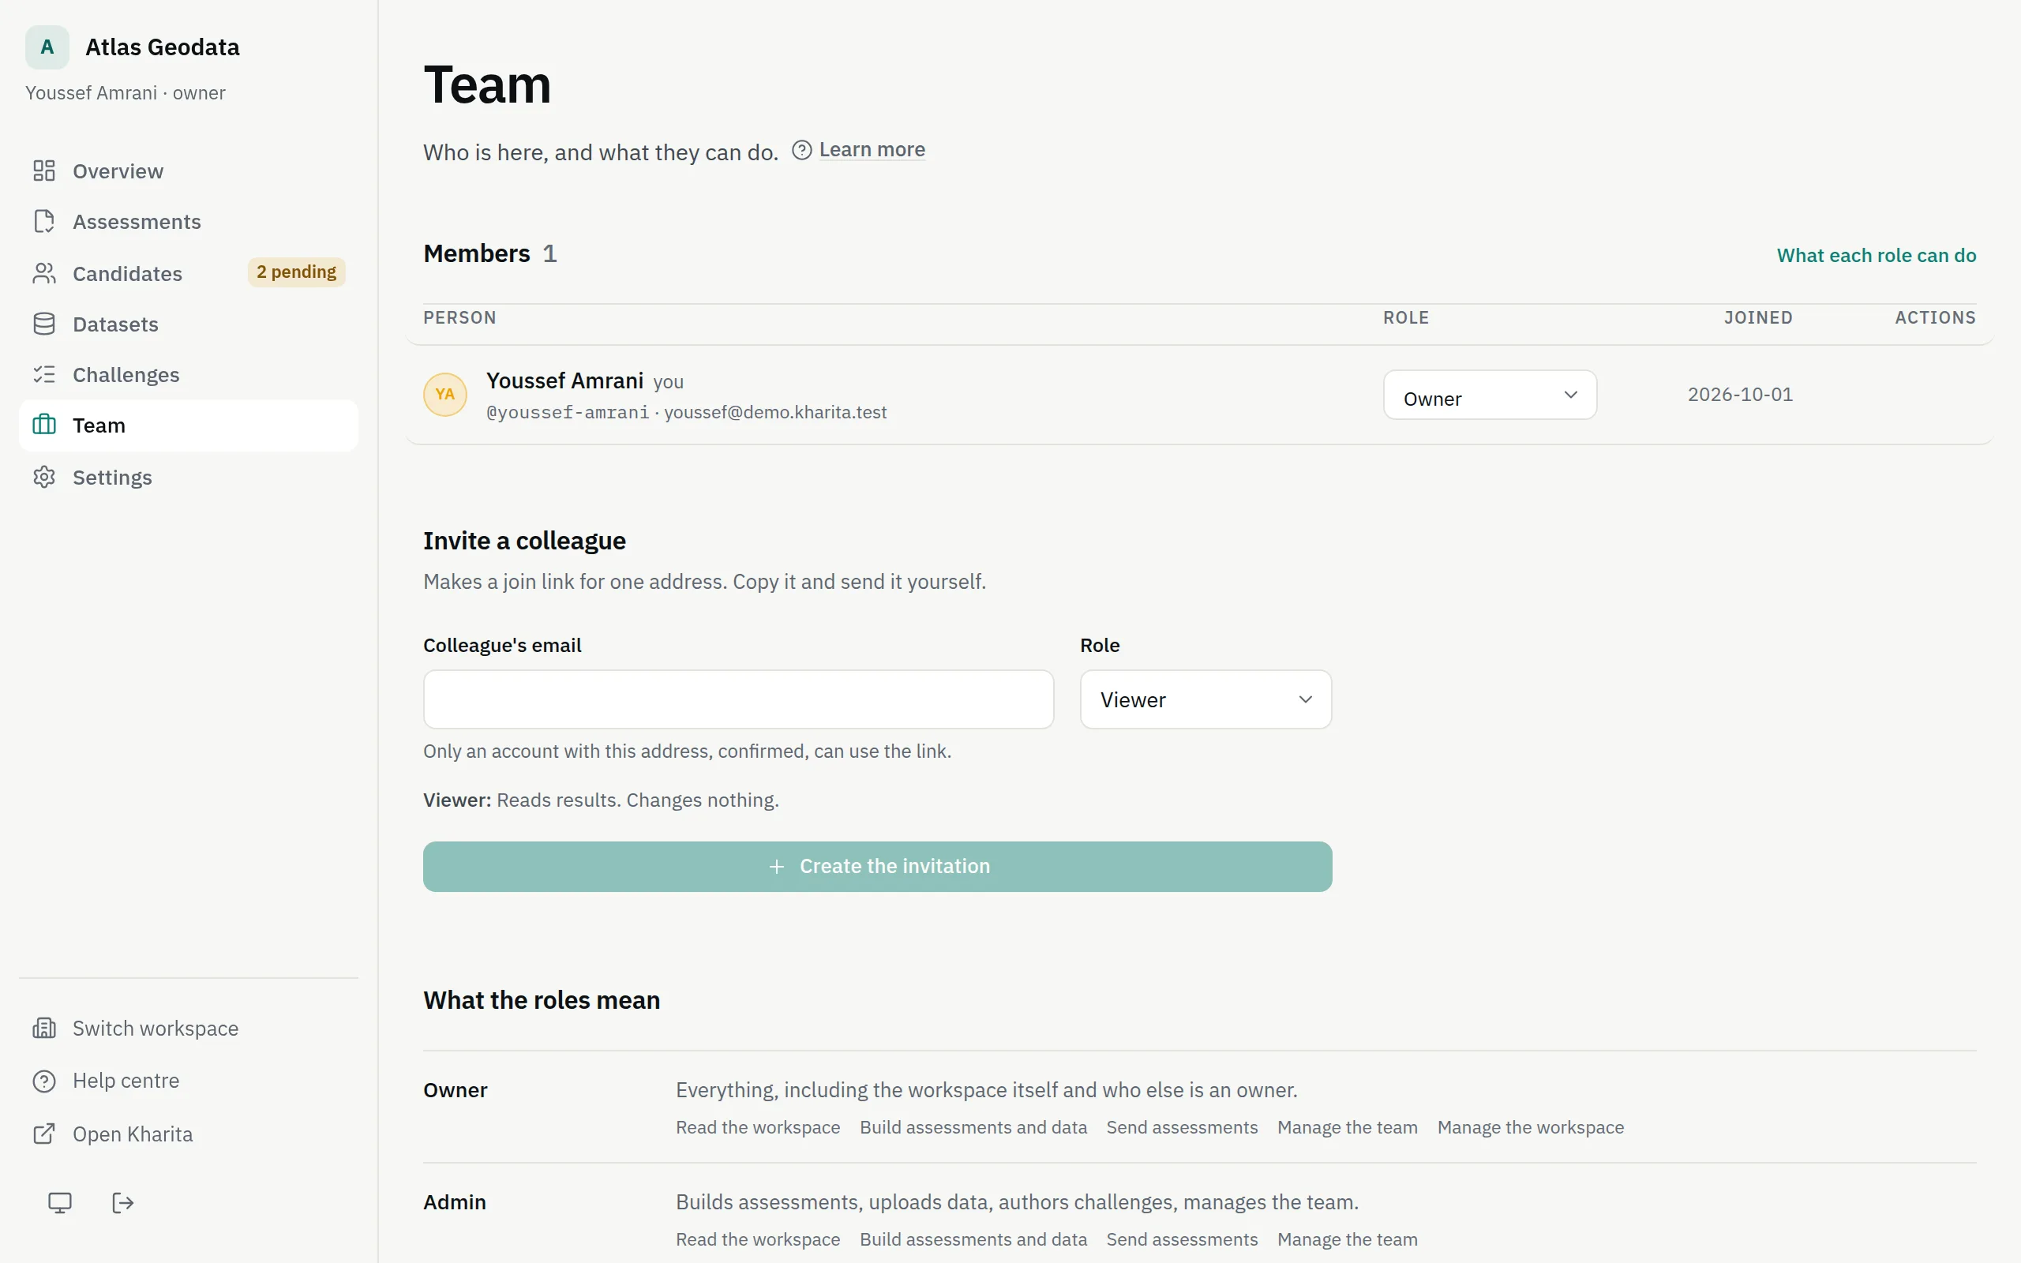Click the PERSON column header

[459, 317]
